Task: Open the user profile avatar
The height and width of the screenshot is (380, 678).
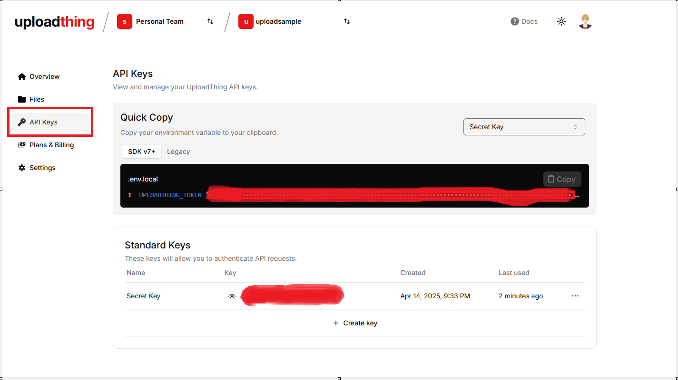Action: coord(585,21)
